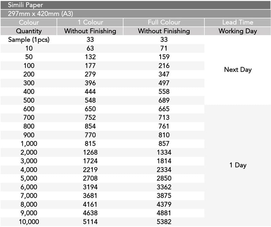Click the Working Day header cell
This screenshot has height=227, width=271.
coord(237,31)
